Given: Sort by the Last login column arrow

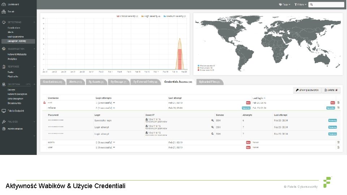Looking at the screenshot, I should (265, 98).
